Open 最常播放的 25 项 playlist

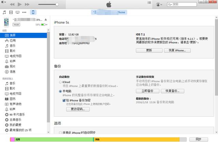pos(24,130)
